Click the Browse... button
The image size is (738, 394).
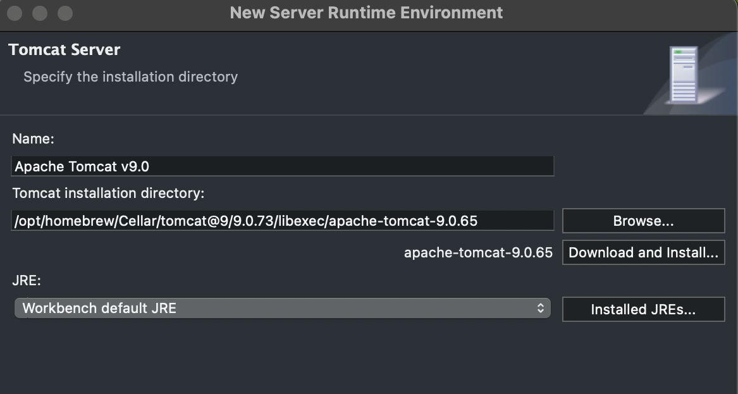point(643,221)
